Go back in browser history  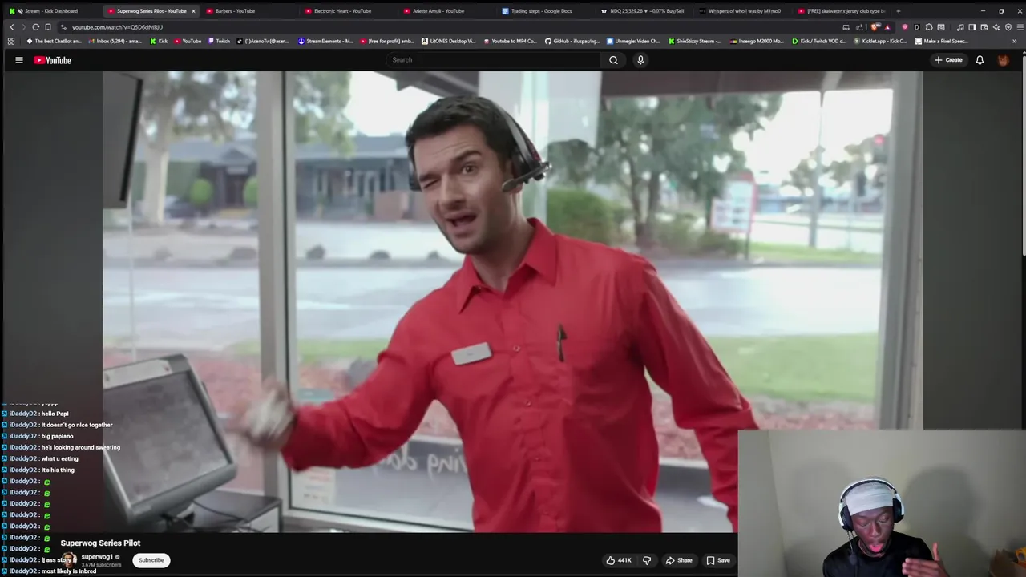tap(11, 27)
